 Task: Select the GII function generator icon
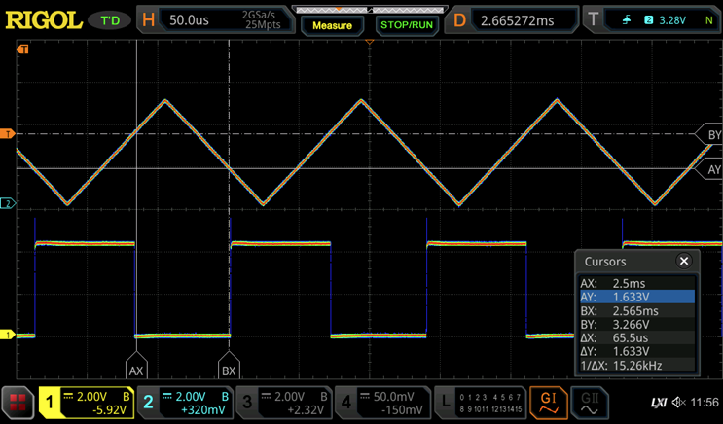click(590, 401)
